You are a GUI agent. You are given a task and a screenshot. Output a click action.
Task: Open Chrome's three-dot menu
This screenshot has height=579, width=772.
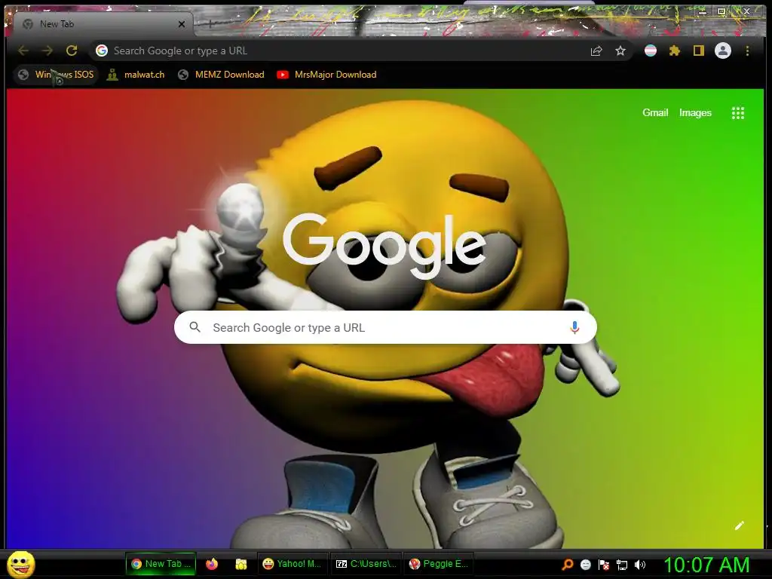pos(747,51)
